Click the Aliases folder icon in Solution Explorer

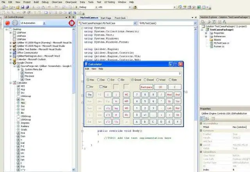211,40
